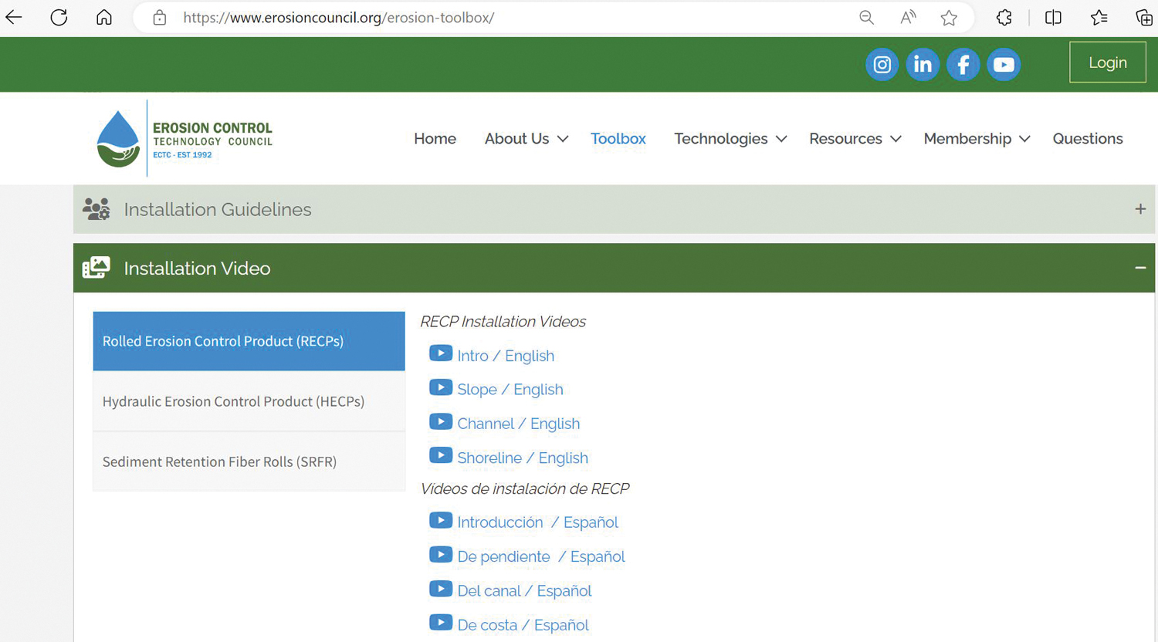
Task: Open the LinkedIn social icon
Action: [x=923, y=65]
